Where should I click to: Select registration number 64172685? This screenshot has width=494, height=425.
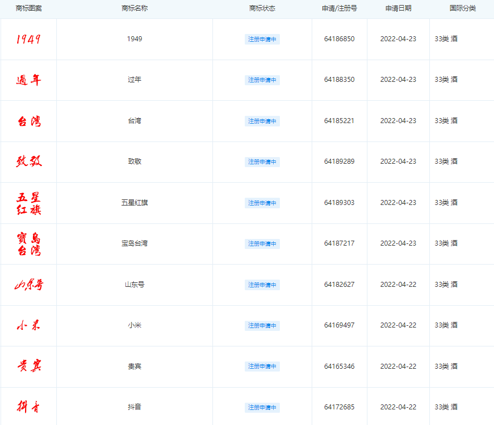(x=340, y=407)
